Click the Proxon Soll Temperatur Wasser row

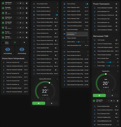(106, 47)
